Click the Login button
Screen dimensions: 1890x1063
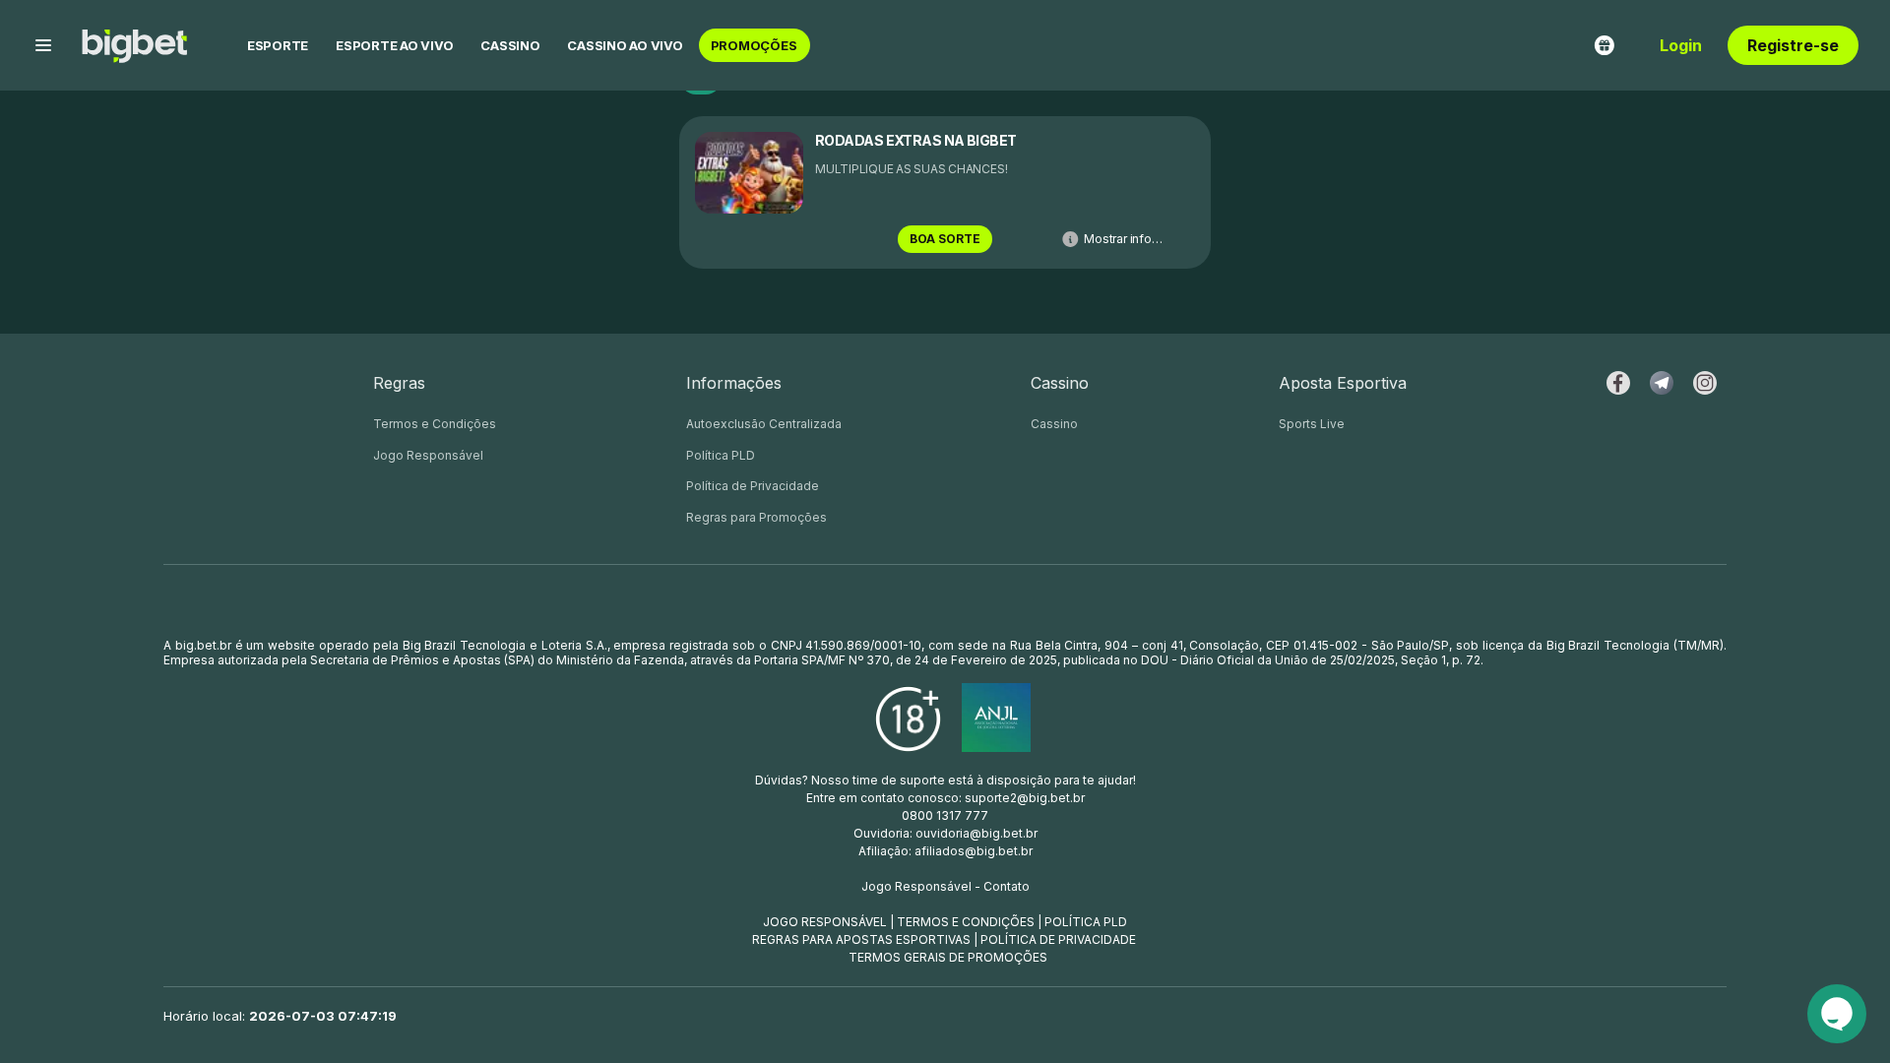point(1680,45)
